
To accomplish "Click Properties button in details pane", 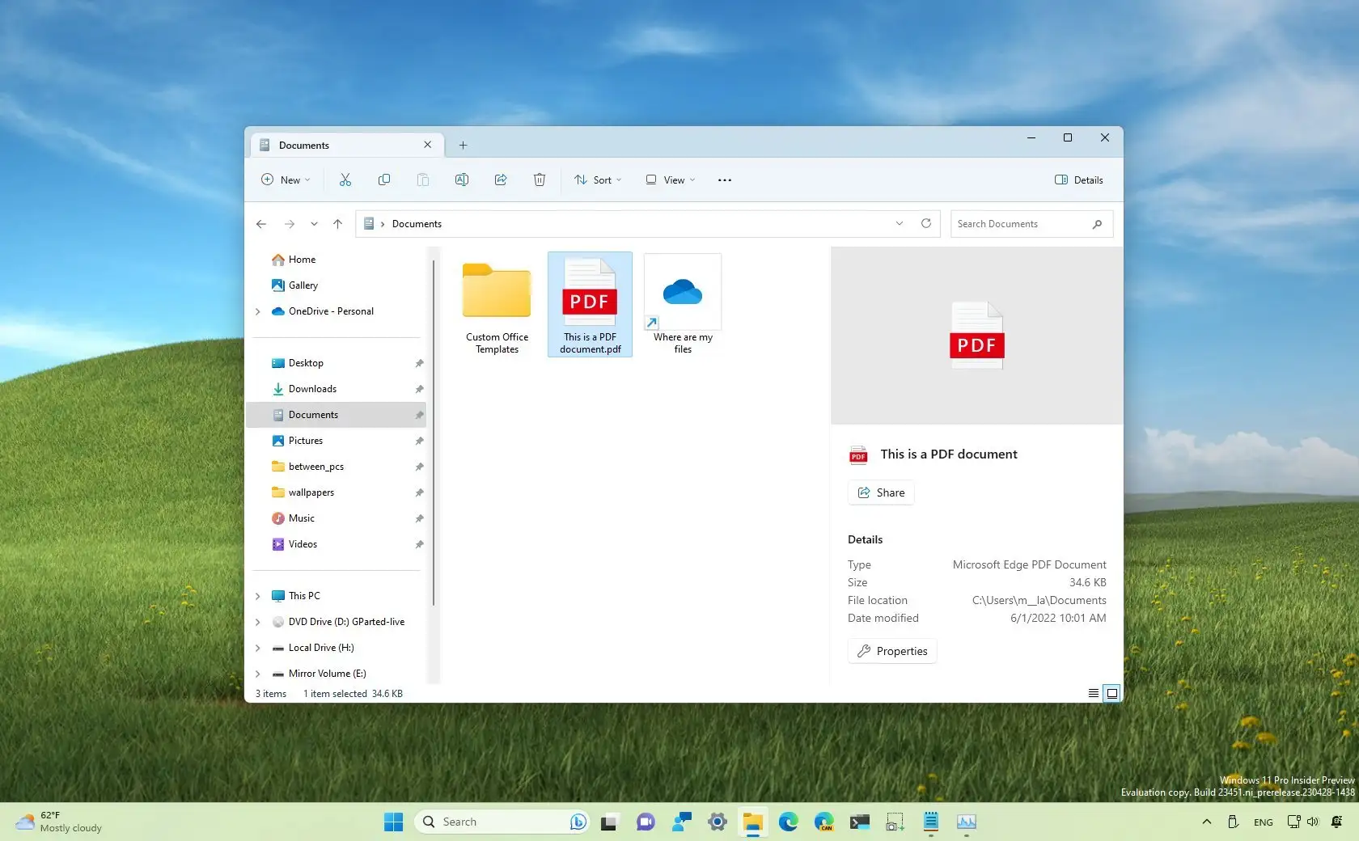I will 892,651.
